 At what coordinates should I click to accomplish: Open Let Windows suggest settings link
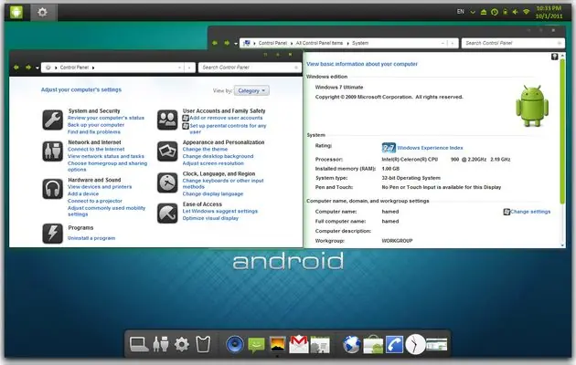220,211
